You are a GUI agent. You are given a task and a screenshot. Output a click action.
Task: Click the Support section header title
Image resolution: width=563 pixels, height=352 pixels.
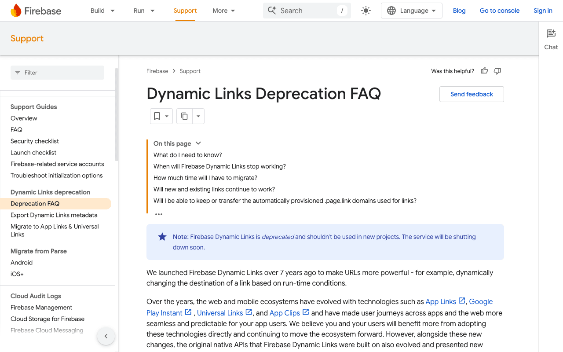click(27, 38)
